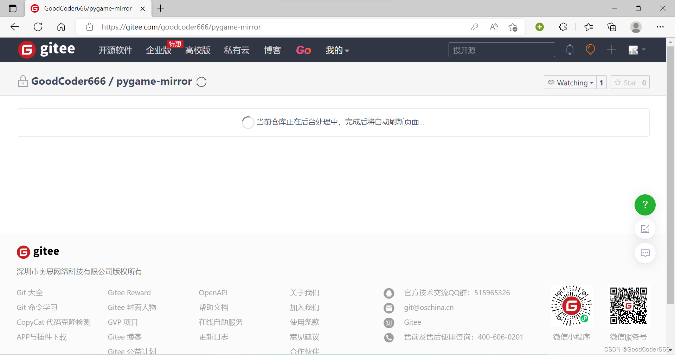Viewport: 675px width, 355px height.
Task: Expand the Watching dropdown
Action: [570, 83]
